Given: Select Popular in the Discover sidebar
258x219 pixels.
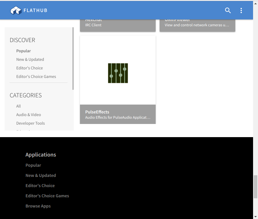Looking at the screenshot, I should click(24, 51).
